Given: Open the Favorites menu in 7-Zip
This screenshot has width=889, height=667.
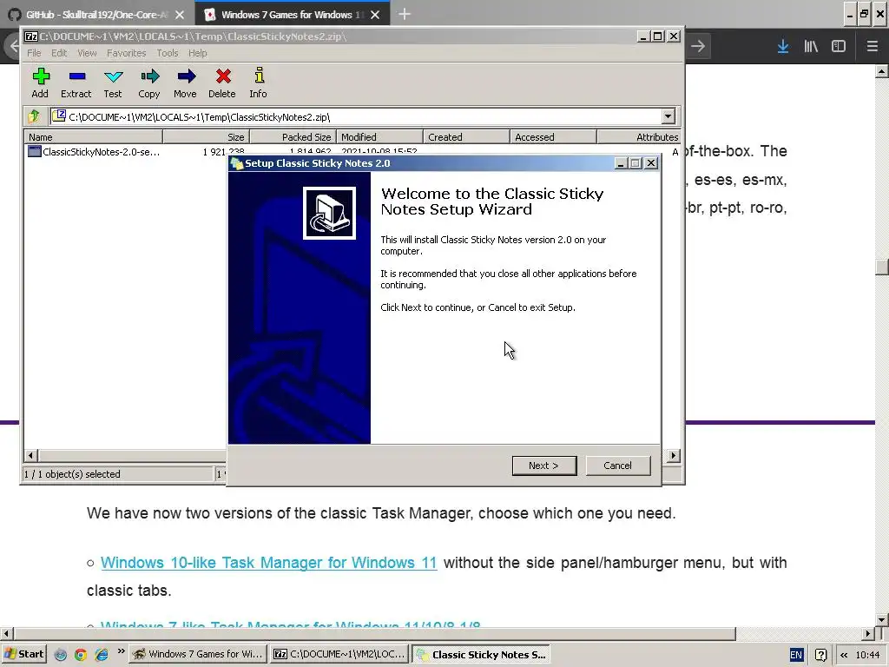Looking at the screenshot, I should point(127,53).
